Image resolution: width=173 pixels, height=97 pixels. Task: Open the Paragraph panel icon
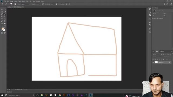point(150,25)
